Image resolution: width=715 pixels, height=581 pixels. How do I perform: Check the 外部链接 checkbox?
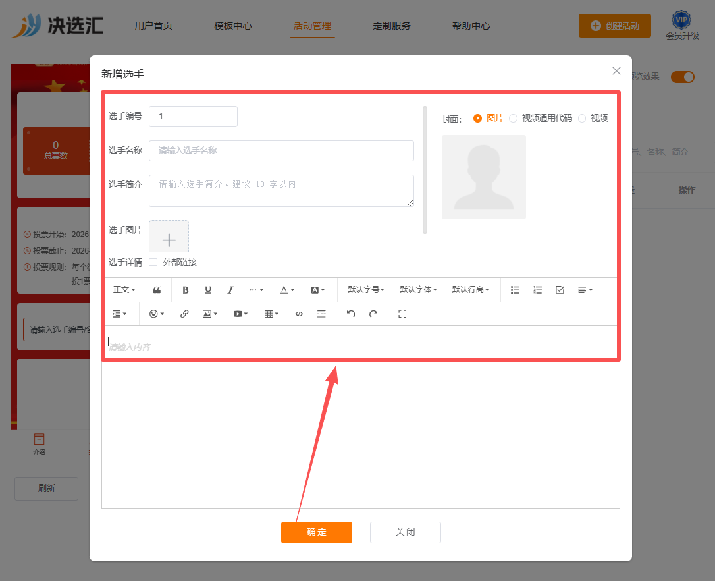153,262
